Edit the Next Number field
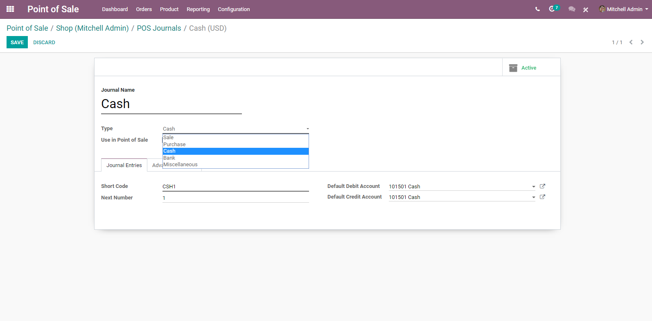652x321 pixels. pyautogui.click(x=236, y=198)
